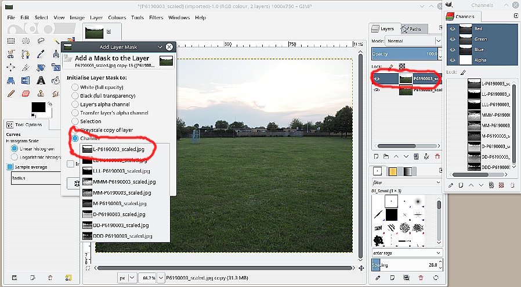The height and width of the screenshot is (287, 521).
Task: Pick the Free Select lasso tool
Action: pyautogui.click(x=41, y=41)
